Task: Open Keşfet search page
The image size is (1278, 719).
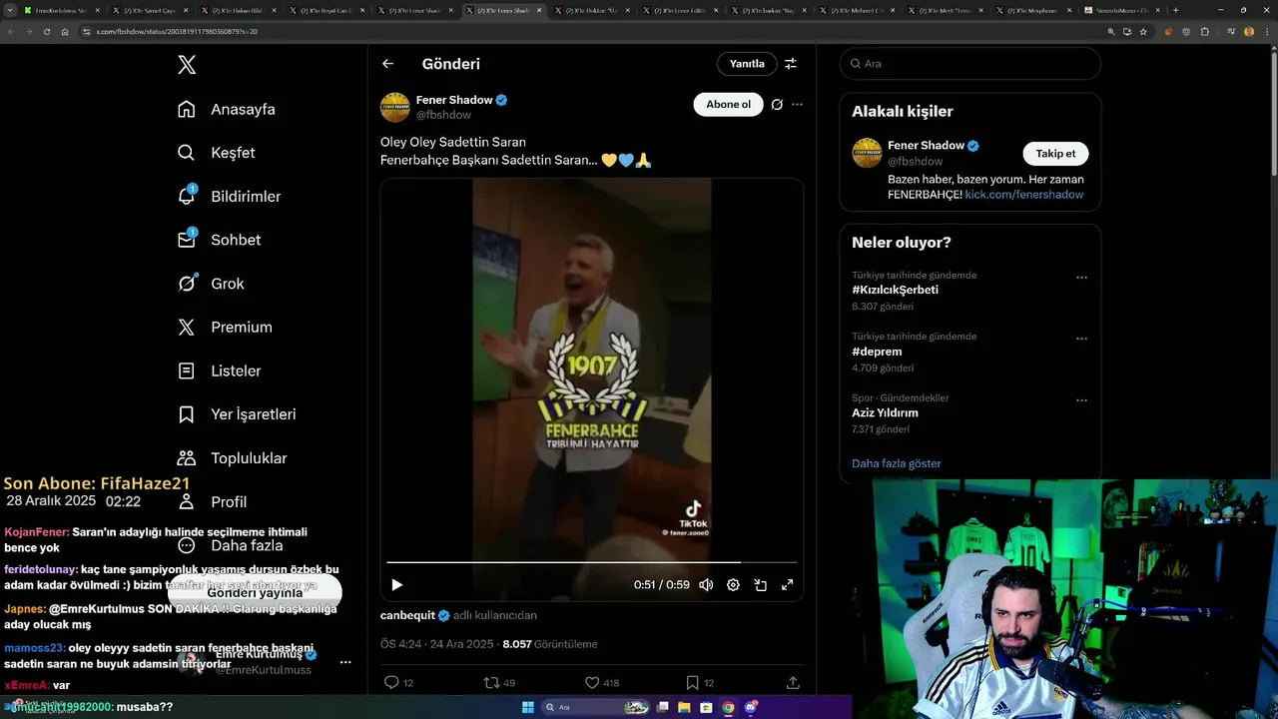Action: point(216,153)
